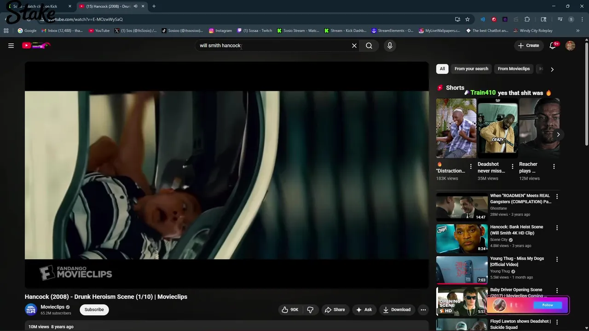Image resolution: width=589 pixels, height=331 pixels.
Task: Options menu for Young Thug video
Action: (x=557, y=259)
